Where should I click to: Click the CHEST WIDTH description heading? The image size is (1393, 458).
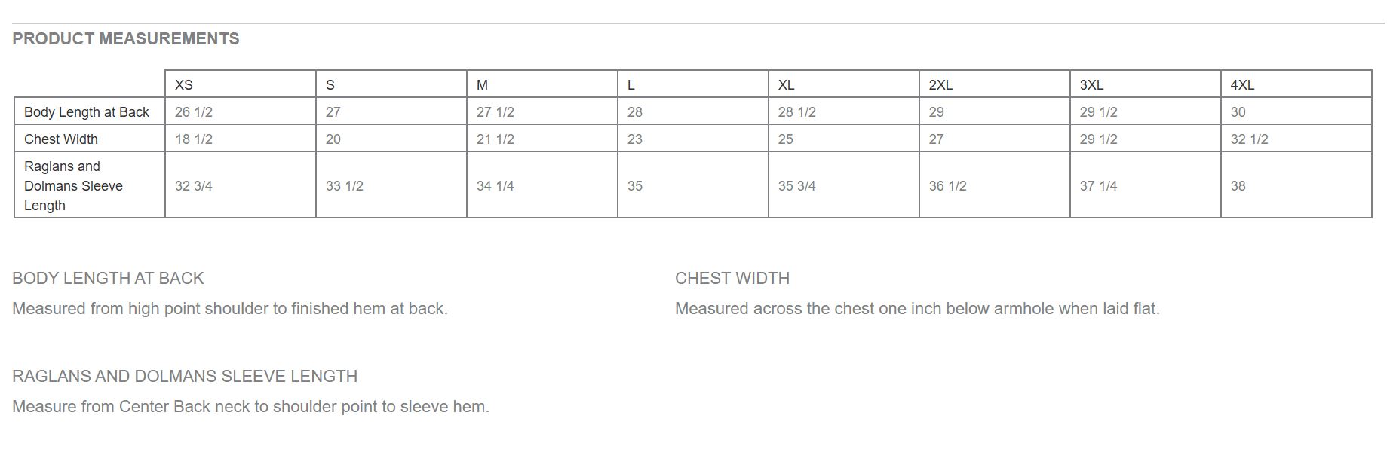pyautogui.click(x=732, y=278)
